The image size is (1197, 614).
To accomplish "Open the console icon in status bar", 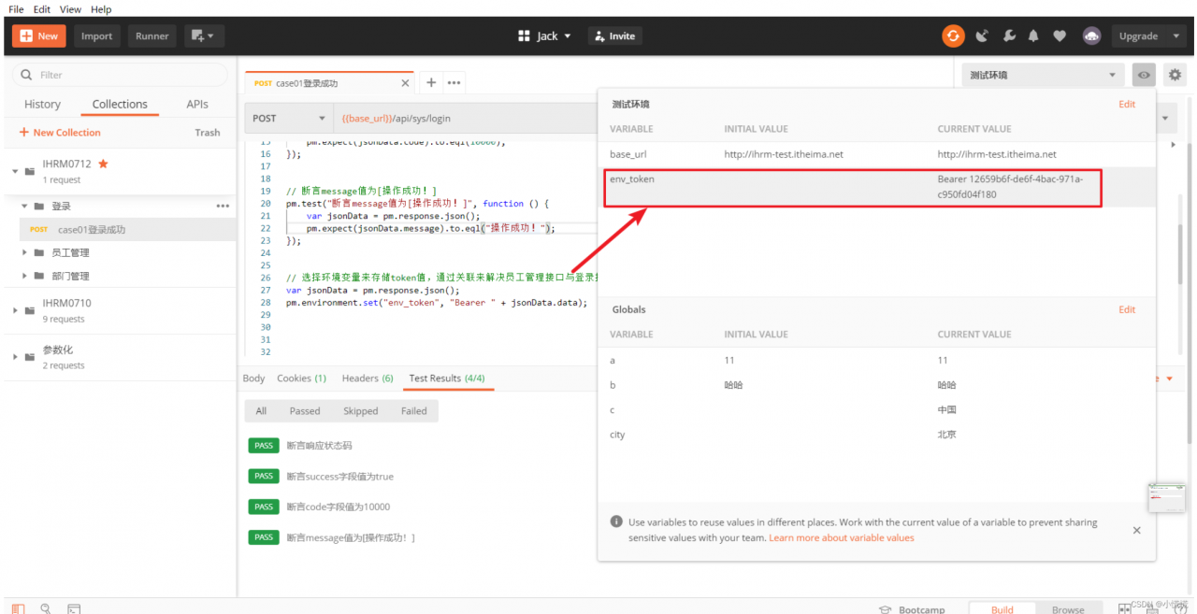I will [74, 608].
